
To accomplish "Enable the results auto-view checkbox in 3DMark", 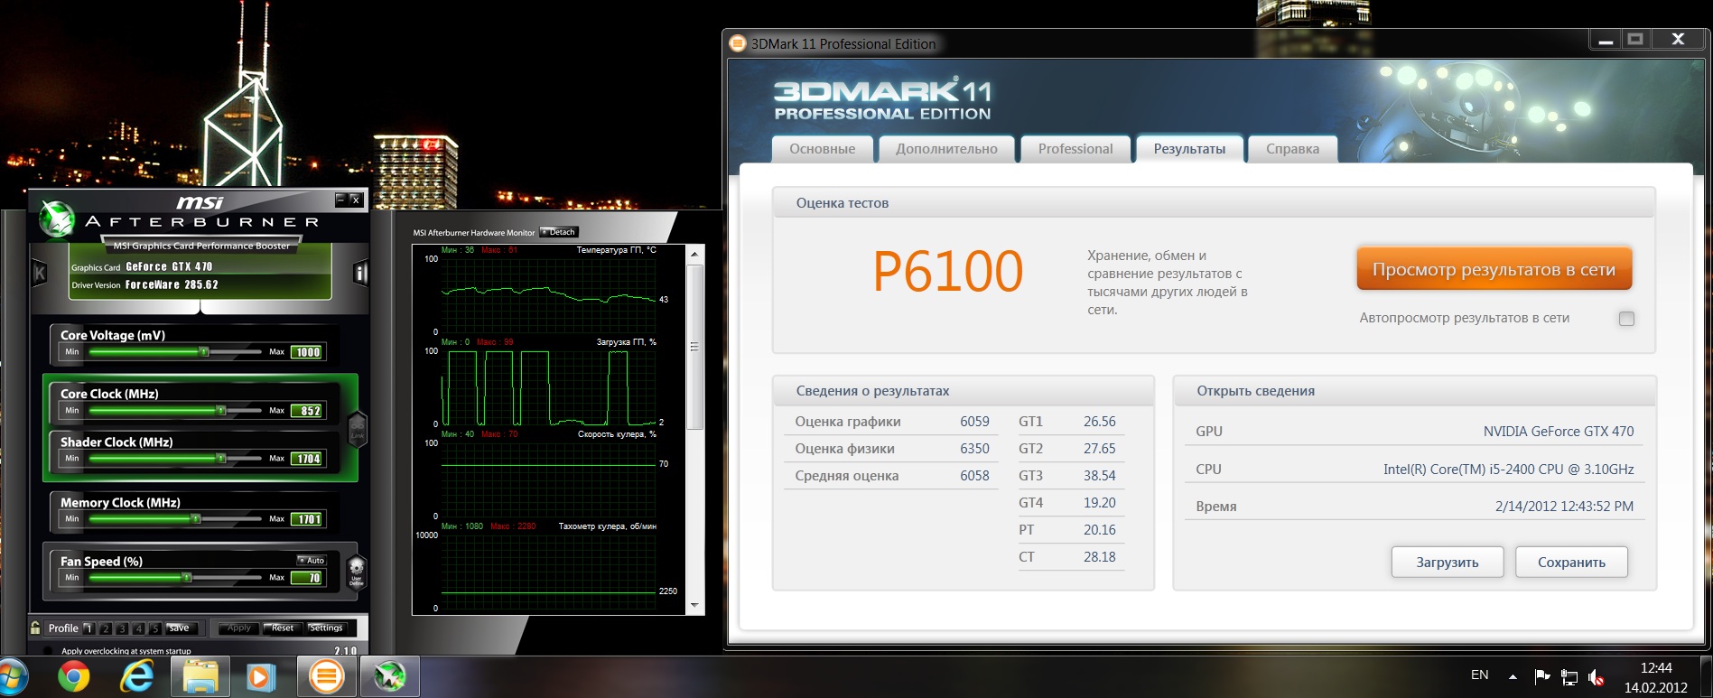I will coord(1626,319).
